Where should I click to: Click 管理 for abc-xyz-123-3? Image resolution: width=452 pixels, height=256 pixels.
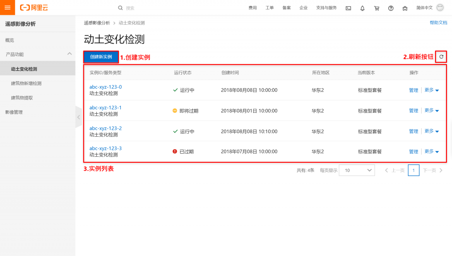point(414,152)
